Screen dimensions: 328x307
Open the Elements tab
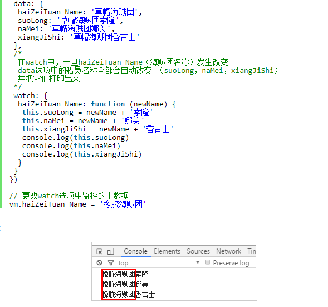coord(167,251)
